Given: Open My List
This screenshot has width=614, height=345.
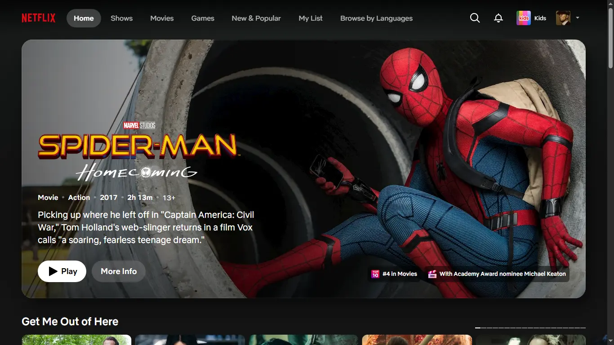Looking at the screenshot, I should pyautogui.click(x=311, y=18).
